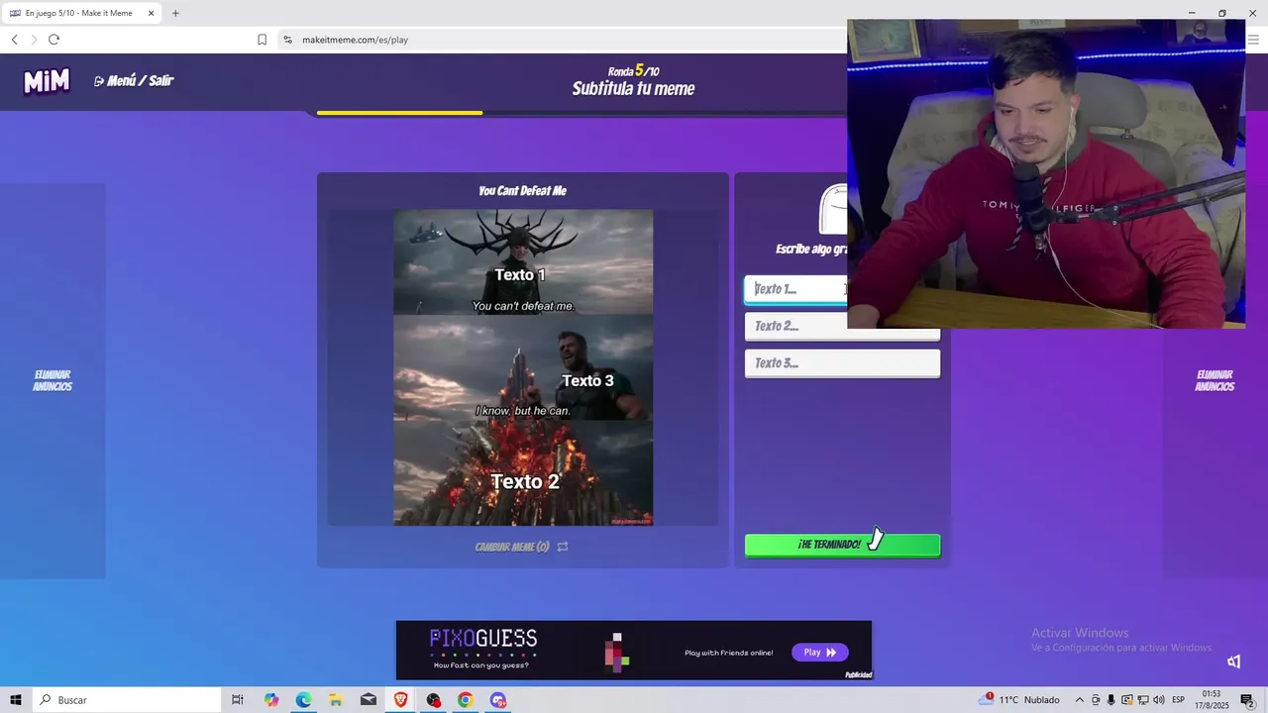This screenshot has width=1268, height=713.
Task: Open the network tray icon
Action: click(x=1143, y=700)
